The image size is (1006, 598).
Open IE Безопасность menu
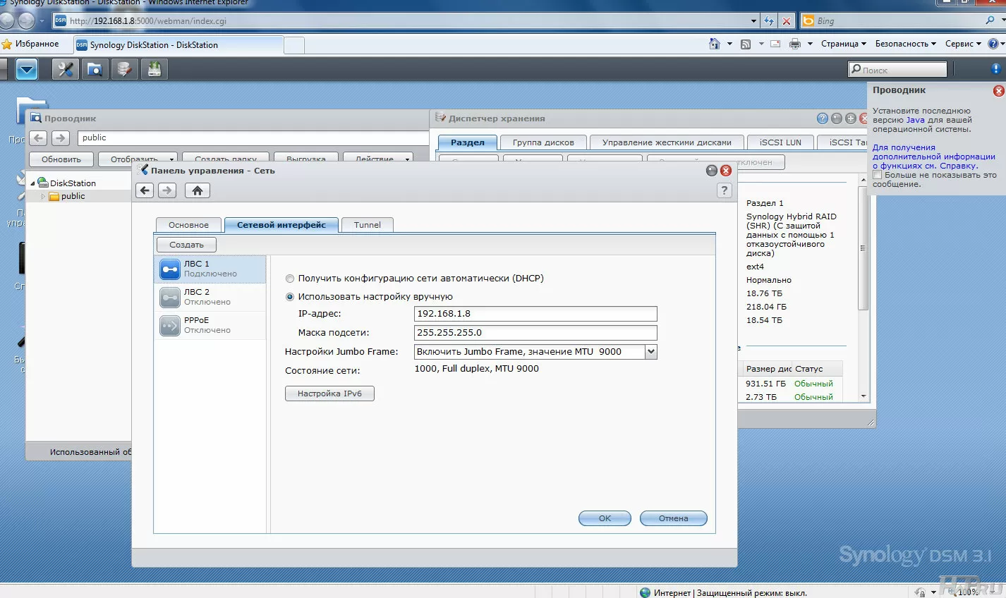point(906,44)
